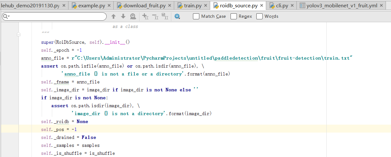This screenshot has width=391, height=157.
Task: Click the 'self._pos = -1' line
Action: pos(59,129)
